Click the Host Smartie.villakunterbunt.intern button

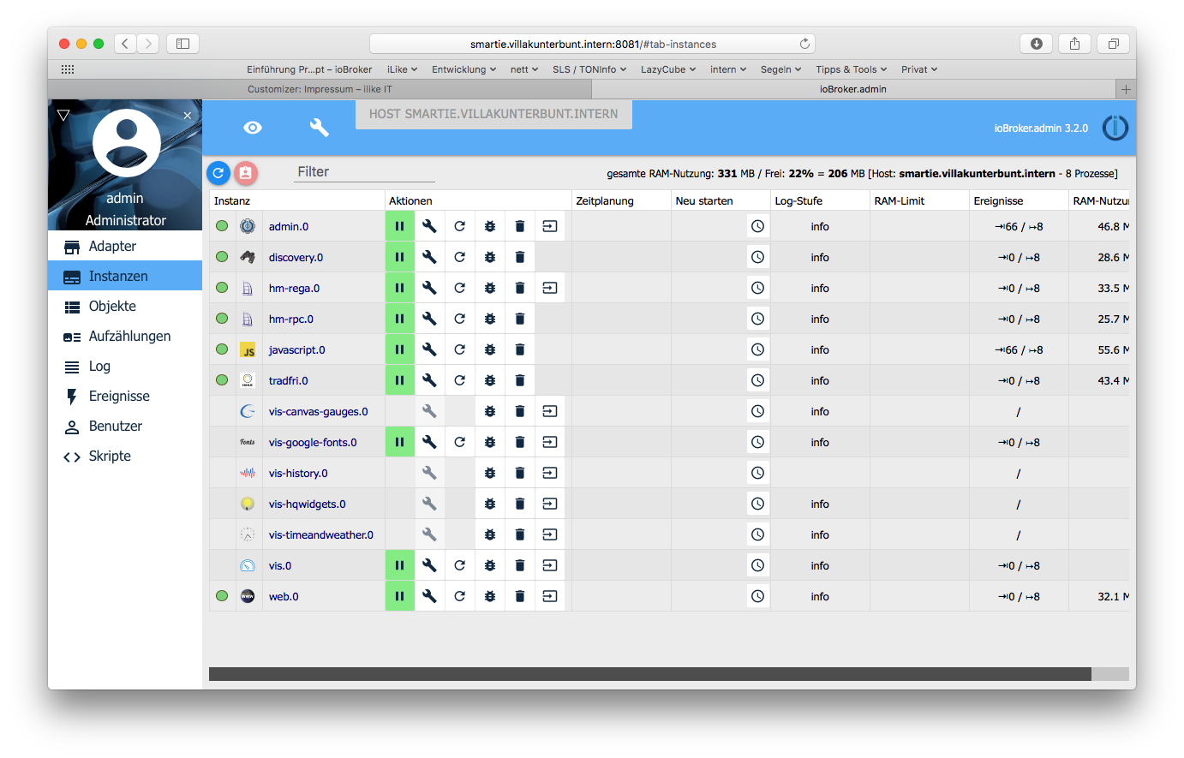(493, 114)
